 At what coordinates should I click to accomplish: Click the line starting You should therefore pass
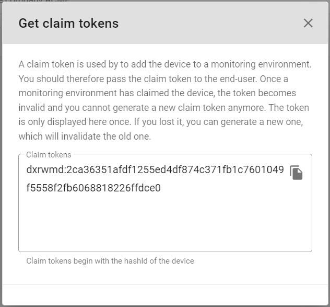[153, 79]
